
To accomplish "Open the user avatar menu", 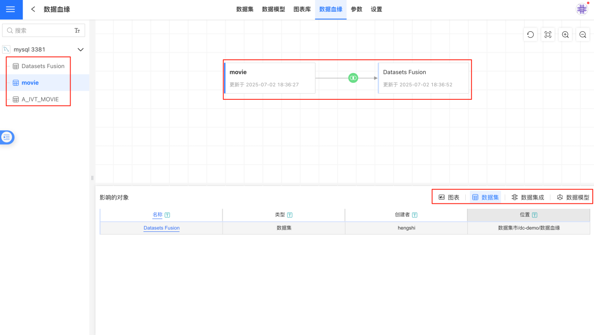I will pyautogui.click(x=582, y=9).
